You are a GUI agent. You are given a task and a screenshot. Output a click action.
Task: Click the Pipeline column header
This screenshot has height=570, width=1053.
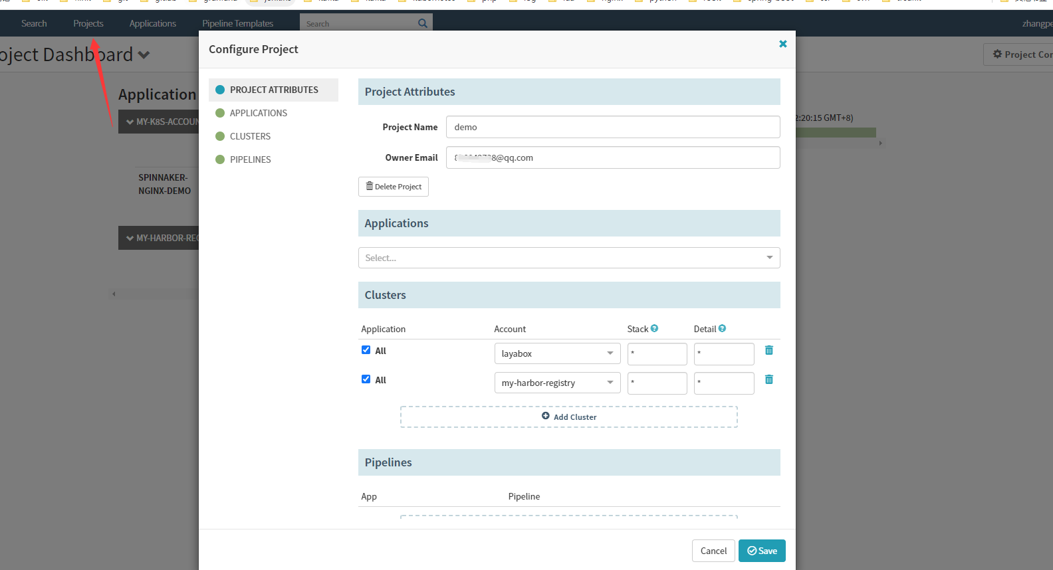pyautogui.click(x=524, y=496)
